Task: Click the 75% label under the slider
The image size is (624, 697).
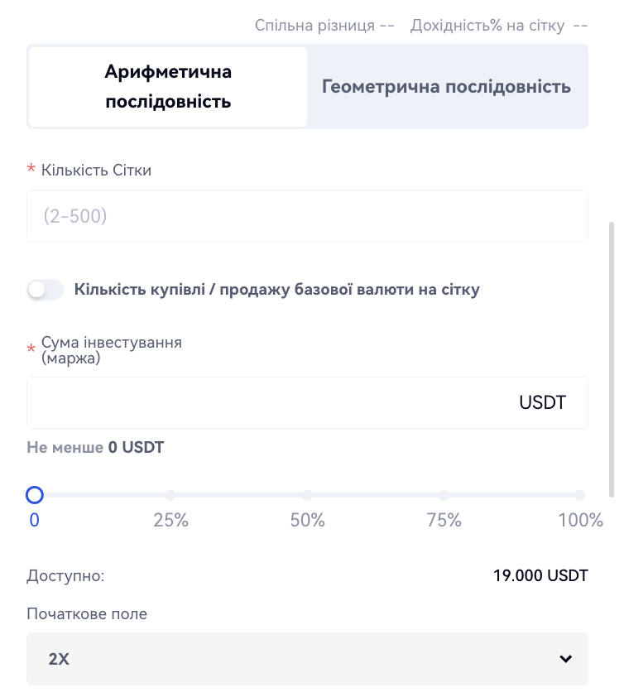Action: click(x=444, y=521)
